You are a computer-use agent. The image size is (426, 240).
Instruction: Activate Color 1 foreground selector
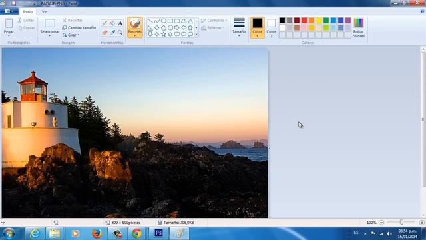(x=258, y=27)
